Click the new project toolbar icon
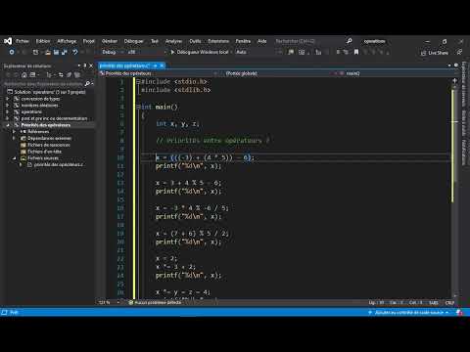Viewport: 470px width, 352px height. tap(35, 52)
